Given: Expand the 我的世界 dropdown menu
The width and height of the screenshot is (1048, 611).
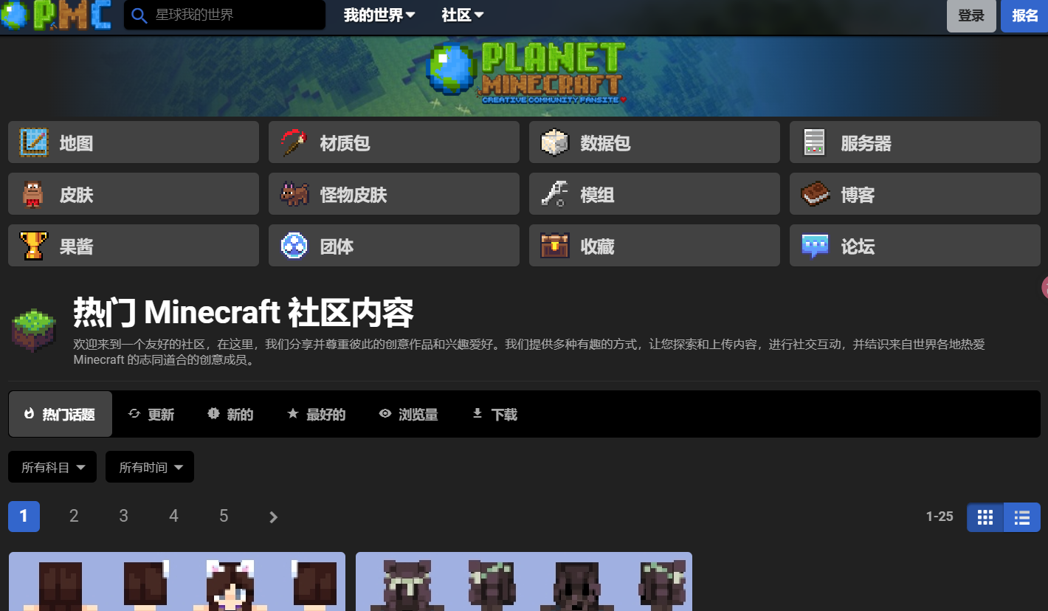Looking at the screenshot, I should [379, 15].
